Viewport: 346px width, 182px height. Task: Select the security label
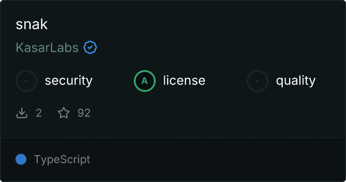point(69,81)
